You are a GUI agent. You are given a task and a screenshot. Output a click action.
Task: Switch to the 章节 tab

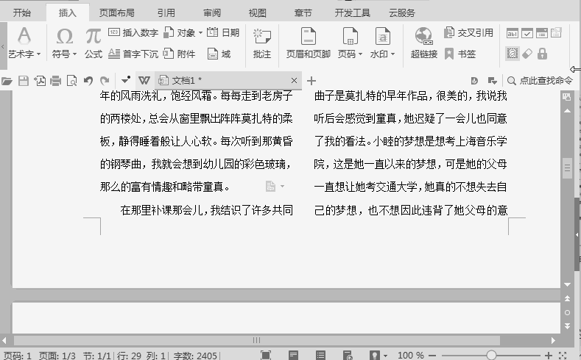point(303,13)
